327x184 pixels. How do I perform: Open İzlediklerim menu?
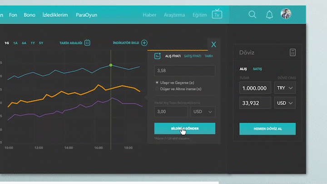click(x=55, y=15)
